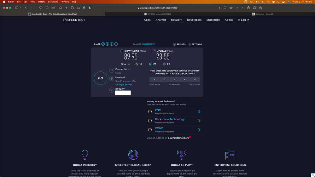Click the Change Server link

[124, 84]
